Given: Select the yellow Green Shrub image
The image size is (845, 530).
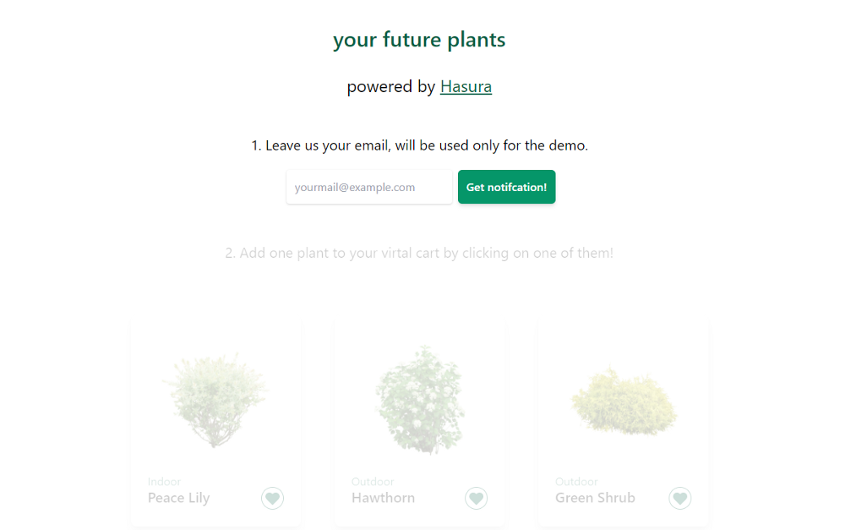Looking at the screenshot, I should coord(624,402).
